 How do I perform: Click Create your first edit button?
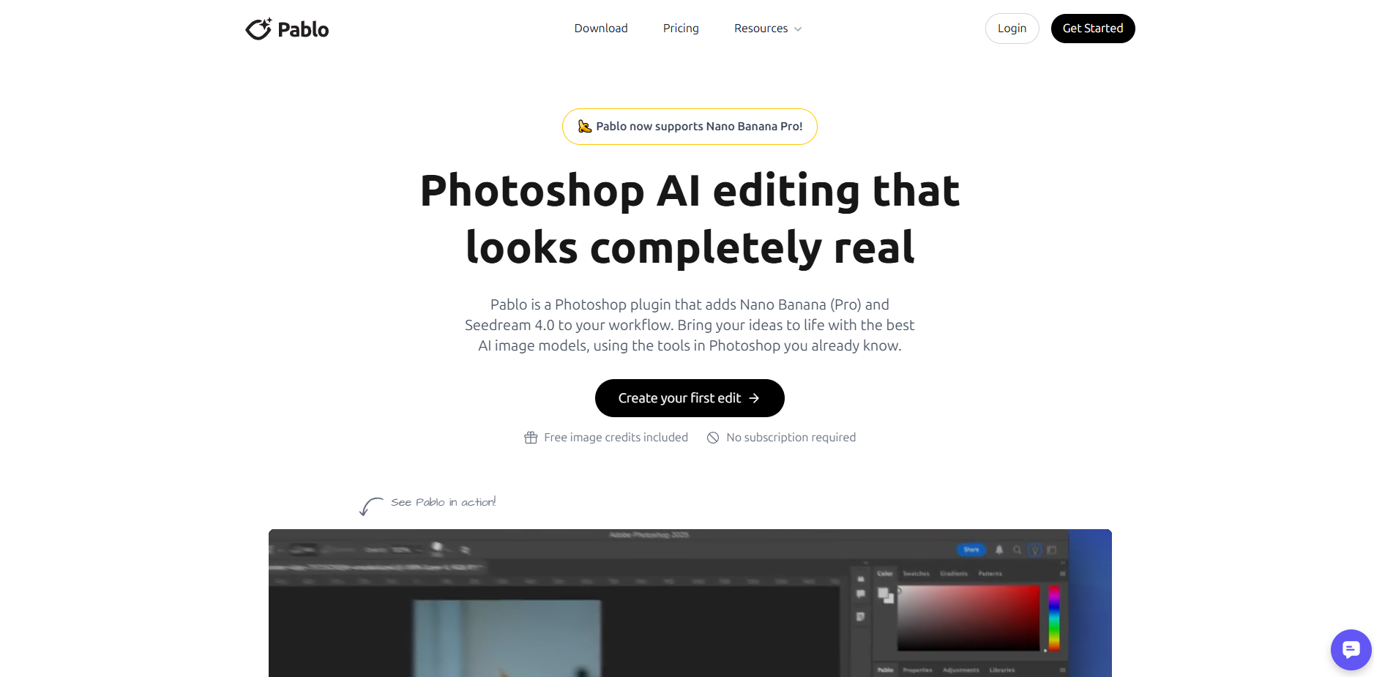point(690,398)
